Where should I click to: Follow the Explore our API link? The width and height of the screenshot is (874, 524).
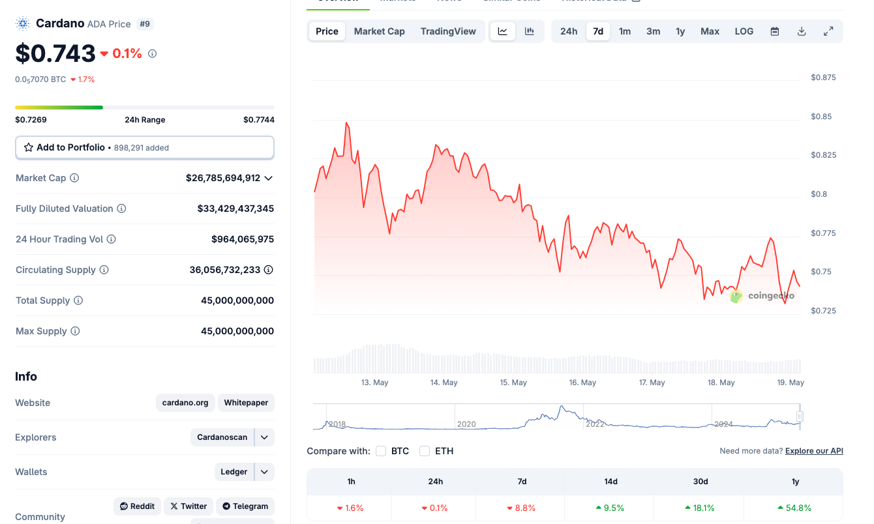pos(814,451)
